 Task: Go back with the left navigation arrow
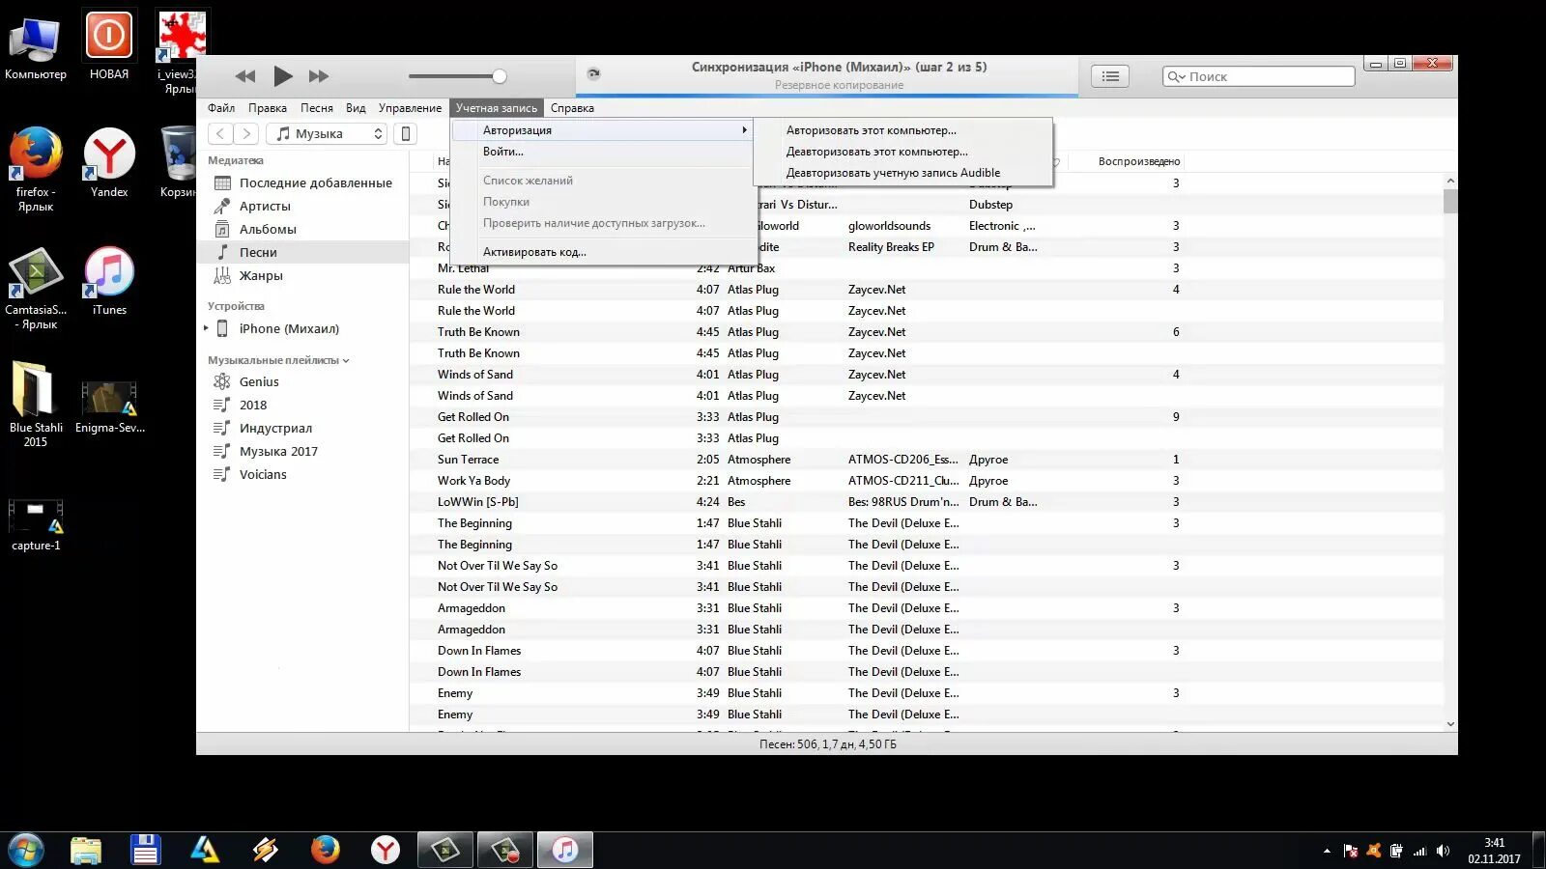pyautogui.click(x=220, y=133)
